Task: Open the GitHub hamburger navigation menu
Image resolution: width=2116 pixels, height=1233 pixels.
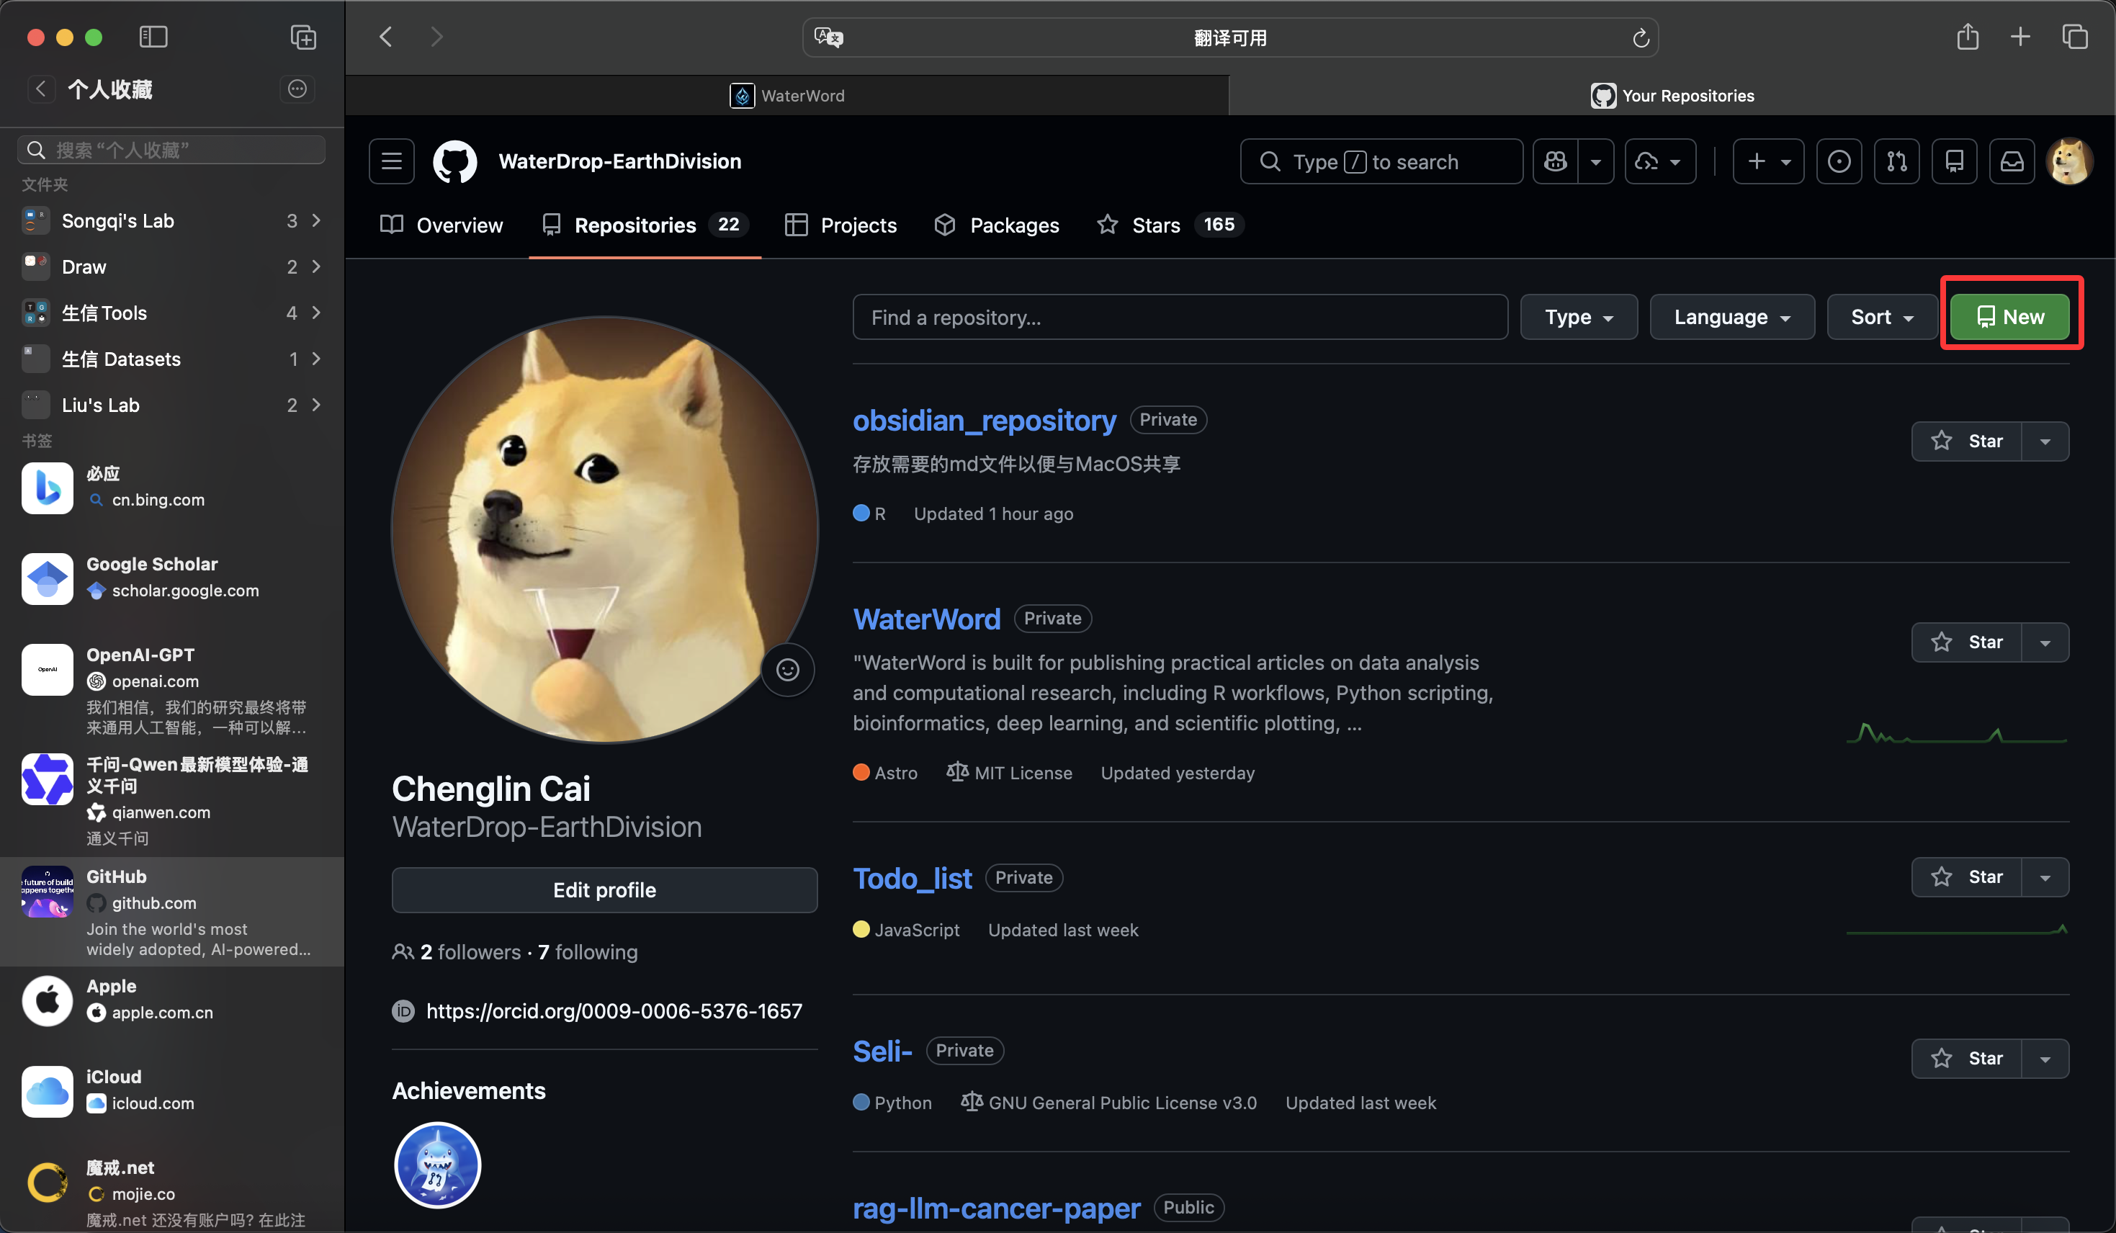Action: (391, 161)
